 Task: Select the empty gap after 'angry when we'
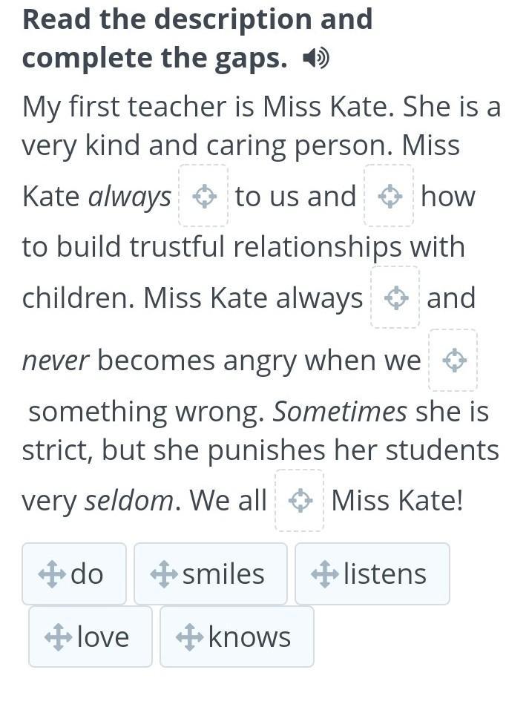(453, 361)
